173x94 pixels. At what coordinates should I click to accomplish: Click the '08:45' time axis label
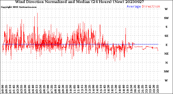tap(59, 89)
